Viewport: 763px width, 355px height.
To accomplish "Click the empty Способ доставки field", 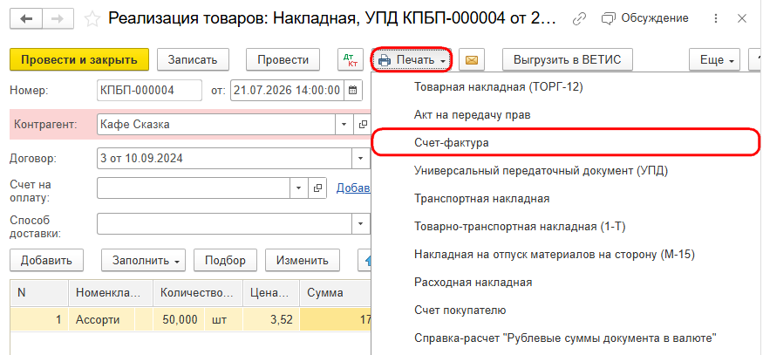I will click(x=225, y=223).
